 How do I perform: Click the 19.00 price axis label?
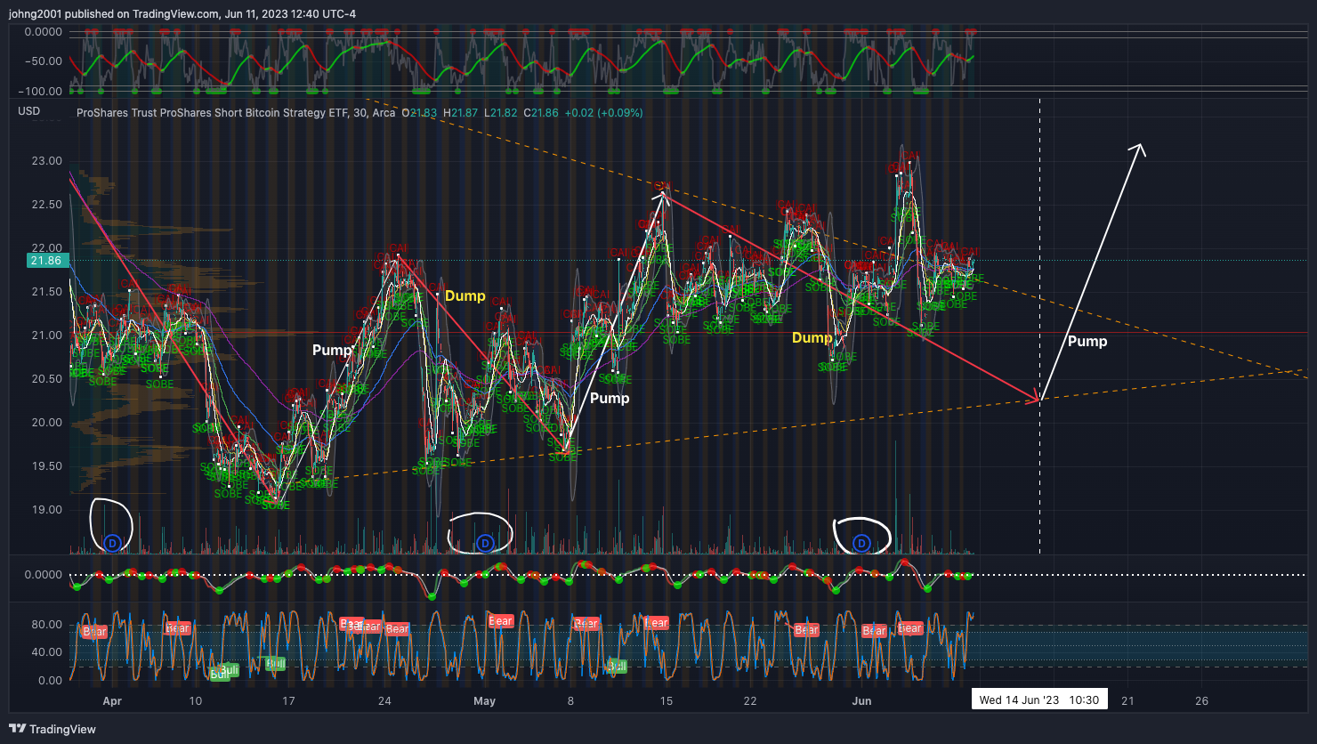(x=47, y=510)
